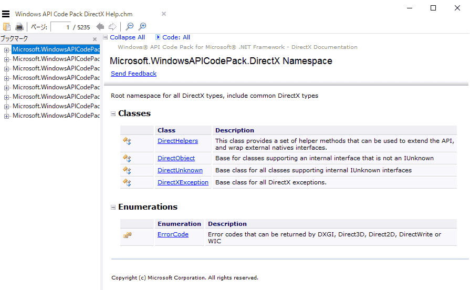Click the 'Error codes that can be returned by DXGI' description
Screen dimensions: 470x290
(325, 237)
